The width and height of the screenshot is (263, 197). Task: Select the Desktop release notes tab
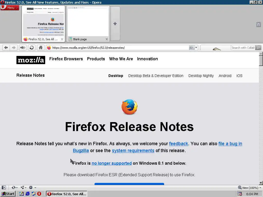(116, 76)
